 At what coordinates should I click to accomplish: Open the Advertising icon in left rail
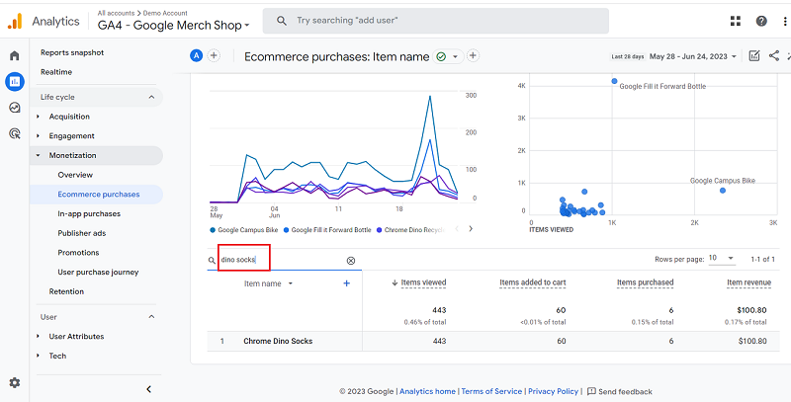(14, 133)
